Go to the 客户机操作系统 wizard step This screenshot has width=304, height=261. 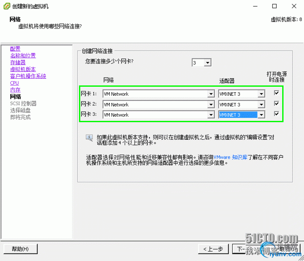coord(28,76)
